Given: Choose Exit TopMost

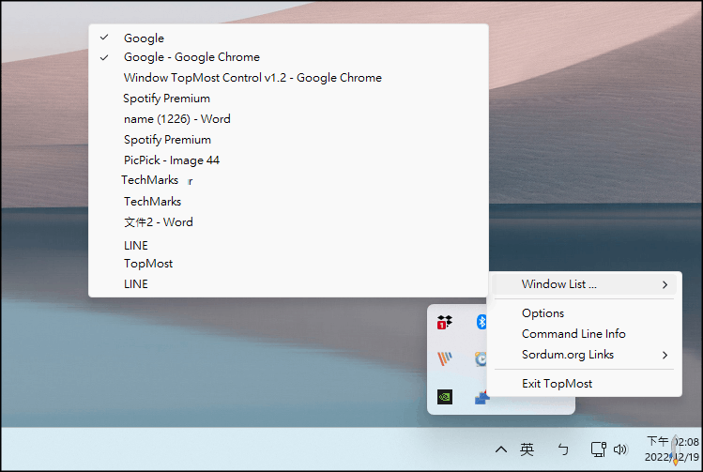Looking at the screenshot, I should coord(557,384).
